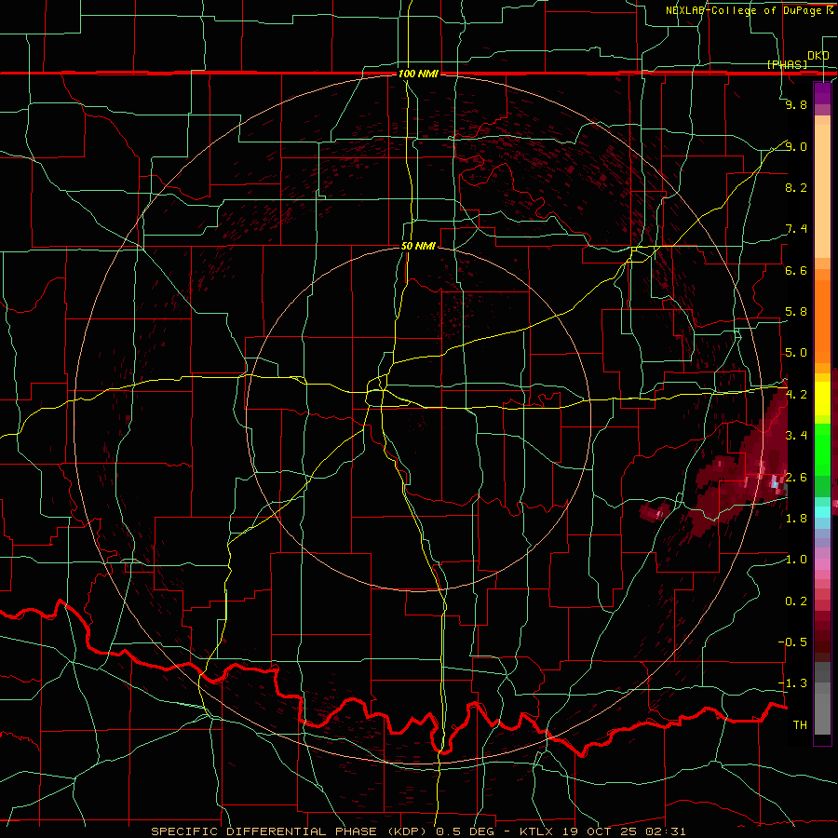Click the "0.2" scale value
This screenshot has height=838, width=838.
[x=796, y=601]
